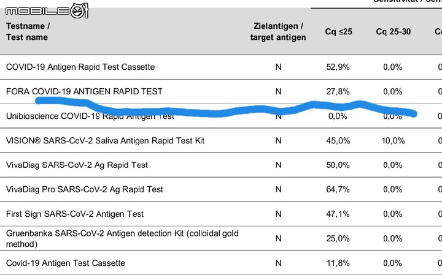Screen dimensions: 442x275
Task: Select the Testname / Test name header
Action: [28, 31]
